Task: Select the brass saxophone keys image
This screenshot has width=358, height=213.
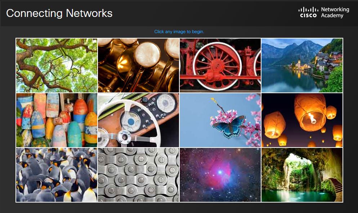Action: point(138,65)
